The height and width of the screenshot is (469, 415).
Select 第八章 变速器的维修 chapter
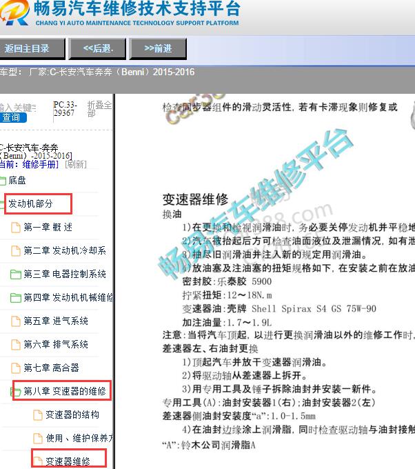[x=65, y=391]
